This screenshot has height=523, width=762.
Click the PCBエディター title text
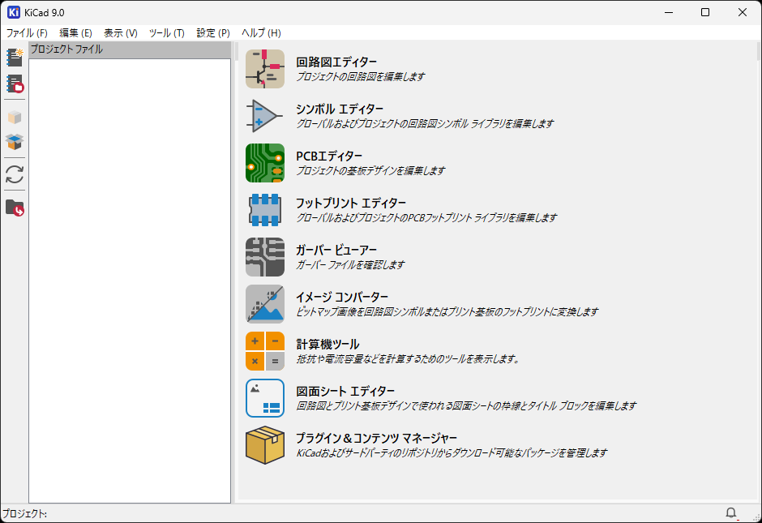tap(329, 156)
